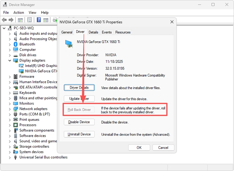Click the Properties toolbar icon
The height and width of the screenshot is (171, 234).
click(x=30, y=20)
